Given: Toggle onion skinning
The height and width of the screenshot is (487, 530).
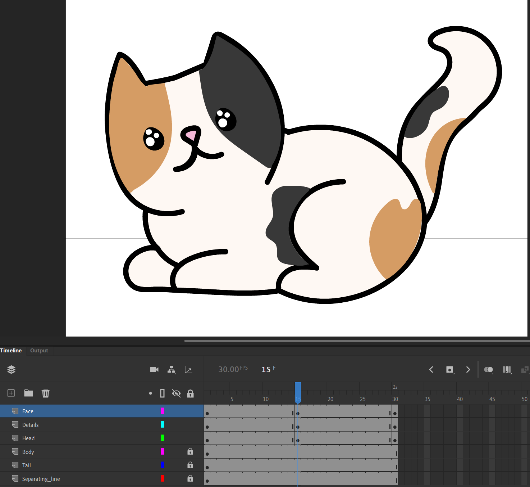Looking at the screenshot, I should (489, 370).
